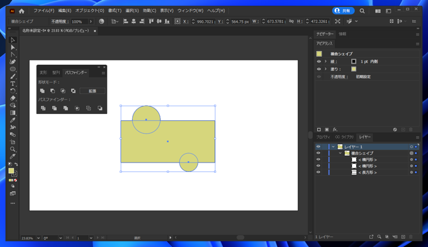Click Outline pathfinder icon

tap(89, 108)
